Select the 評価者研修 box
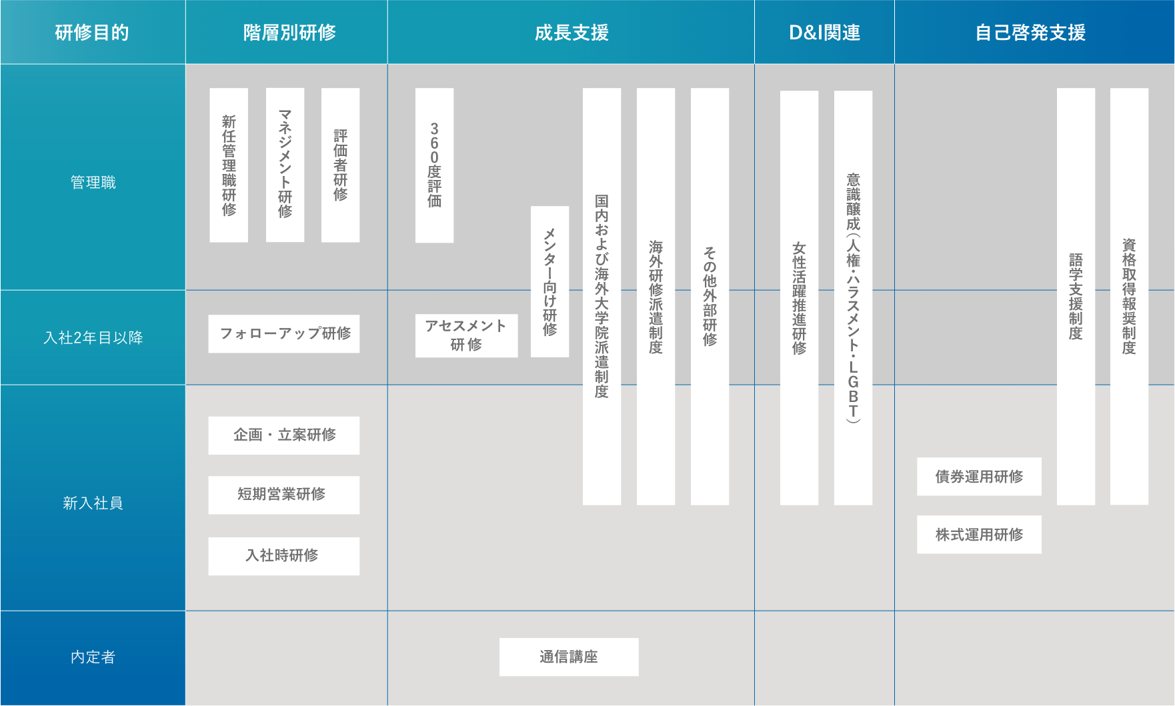The image size is (1175, 706). (x=340, y=165)
